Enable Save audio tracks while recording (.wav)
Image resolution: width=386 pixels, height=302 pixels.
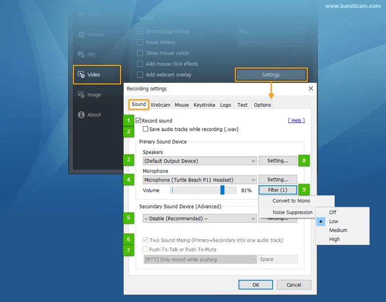(x=145, y=129)
